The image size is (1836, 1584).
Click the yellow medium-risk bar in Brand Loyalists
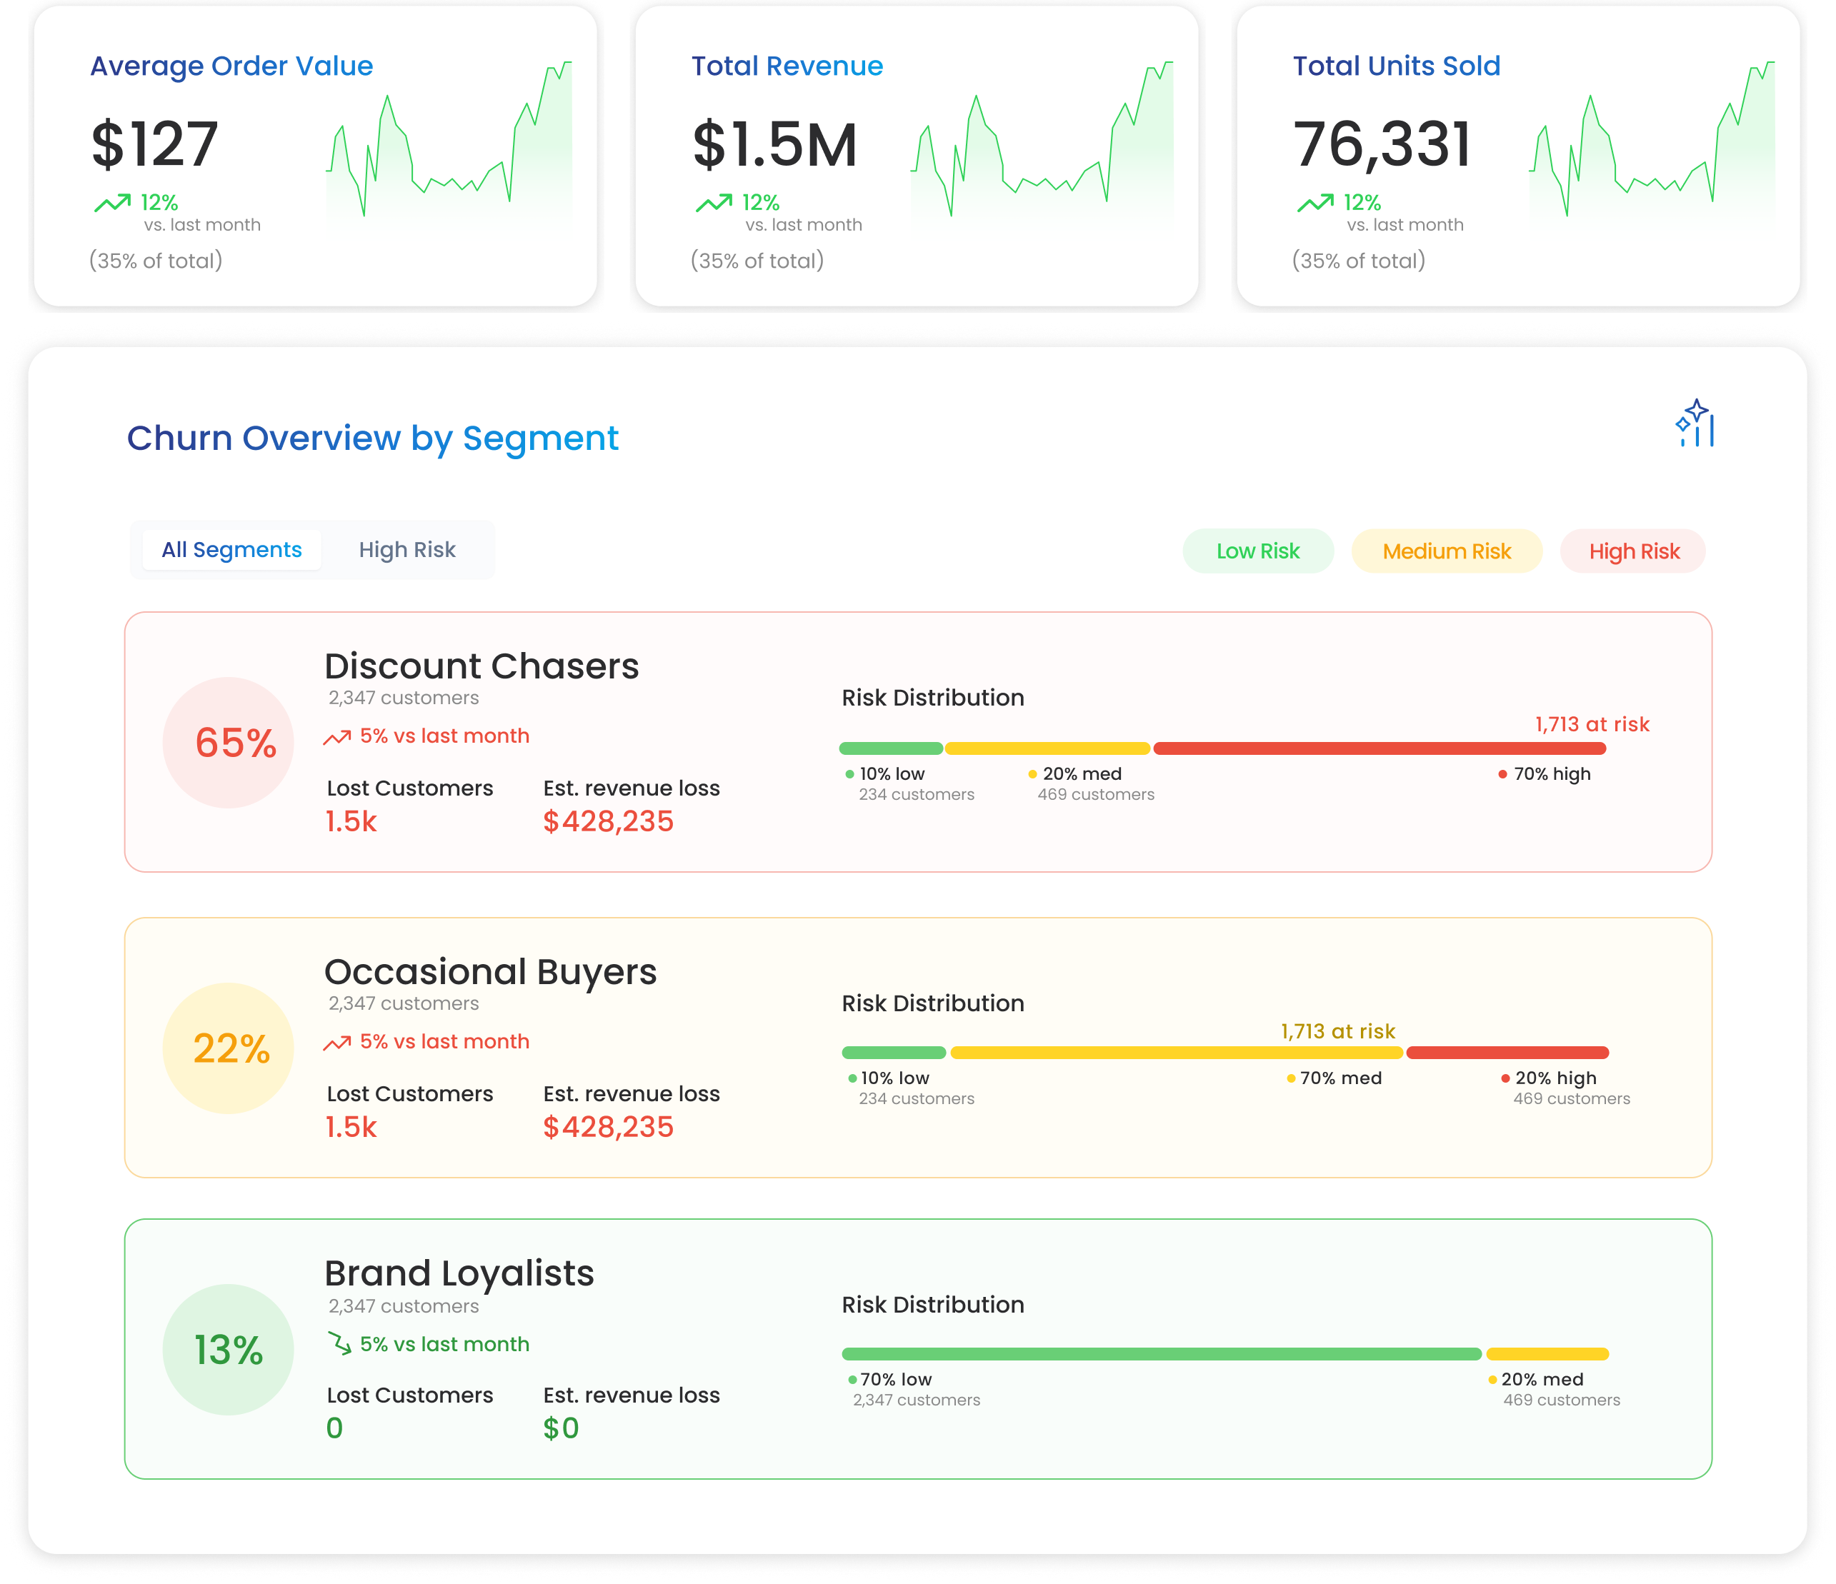coord(1547,1353)
